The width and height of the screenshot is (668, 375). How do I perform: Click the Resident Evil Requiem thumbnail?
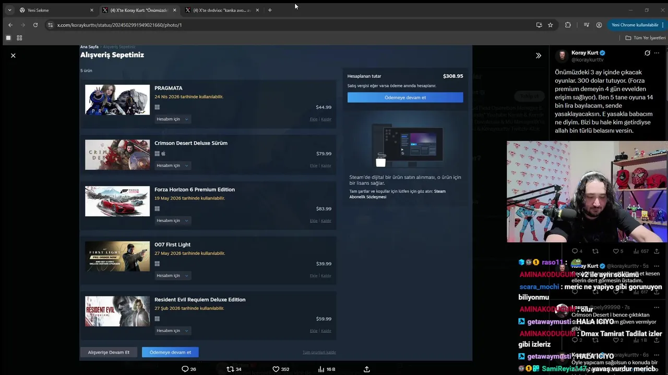pyautogui.click(x=117, y=311)
